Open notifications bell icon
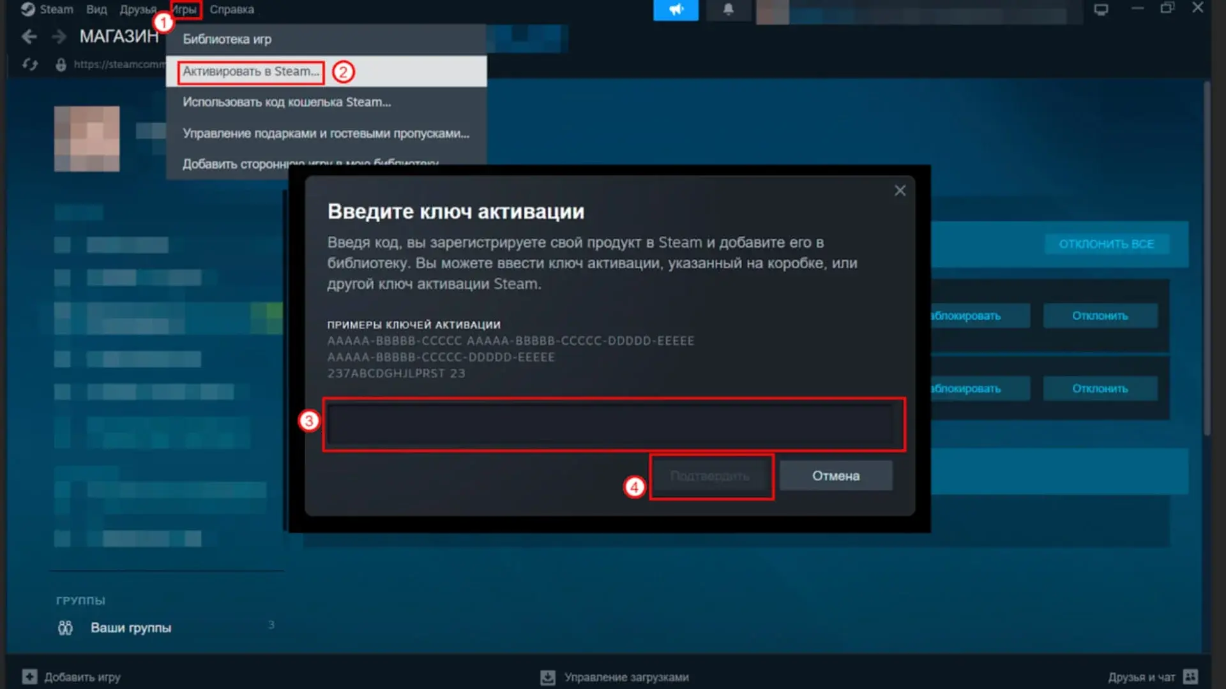This screenshot has width=1226, height=689. point(728,10)
